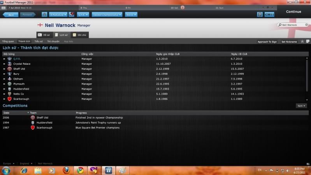Click the Huddersfield badge in history list
The image size is (311, 175).
click(9, 89)
